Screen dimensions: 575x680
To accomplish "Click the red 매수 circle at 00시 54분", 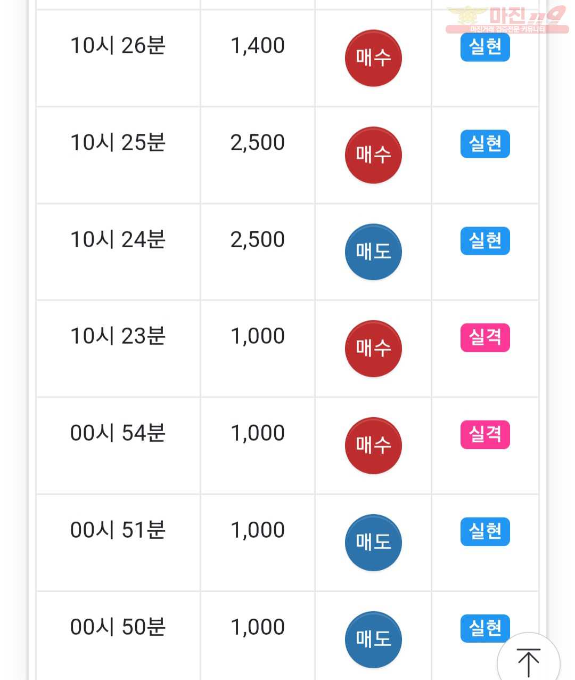I will 373,446.
